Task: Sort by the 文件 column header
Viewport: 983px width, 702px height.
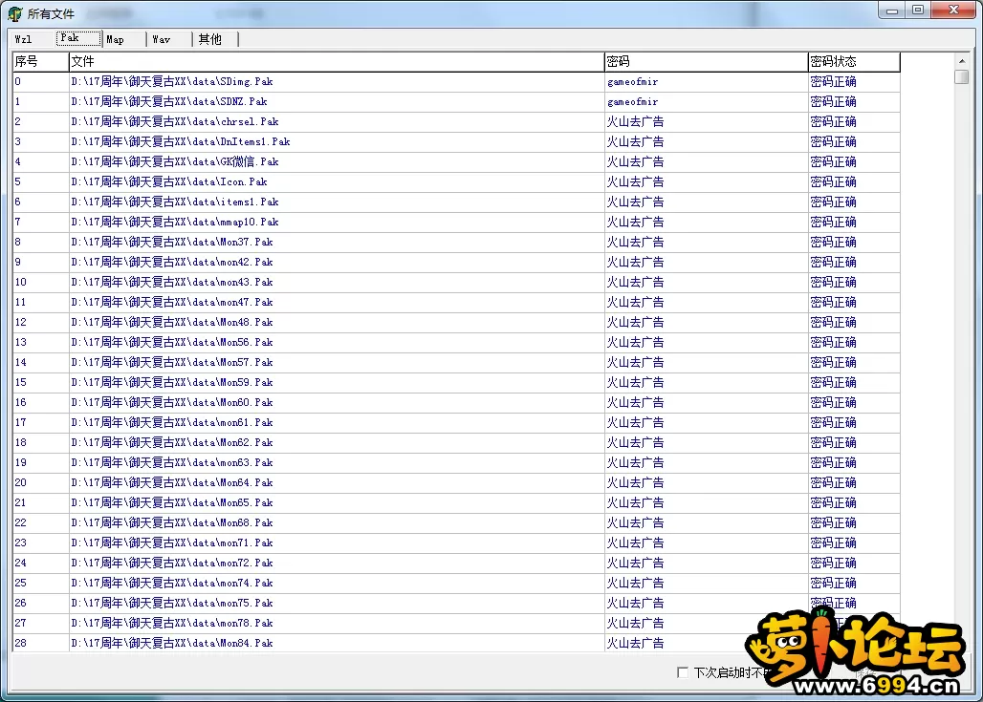Action: tap(336, 61)
